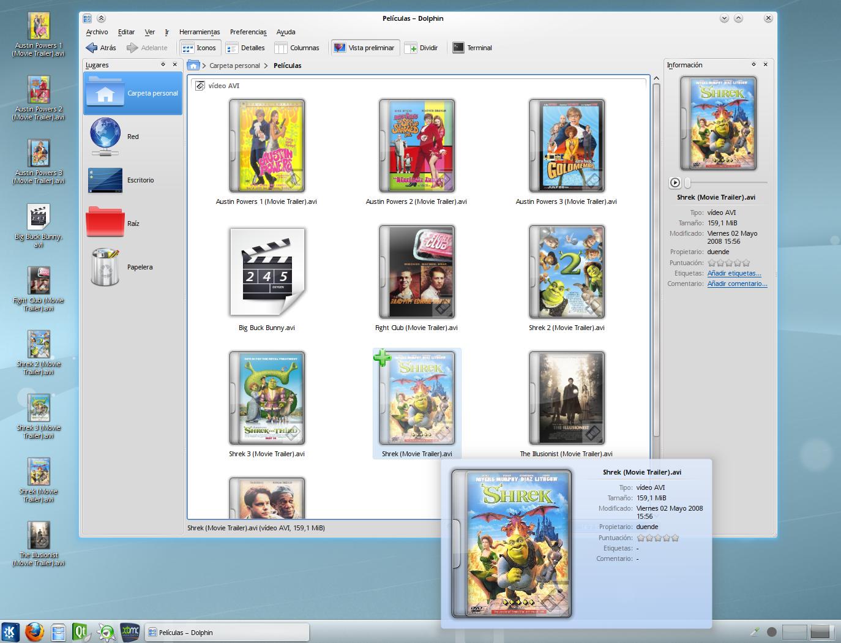
Task: Click scrollbar up arrow in file view
Action: (656, 78)
